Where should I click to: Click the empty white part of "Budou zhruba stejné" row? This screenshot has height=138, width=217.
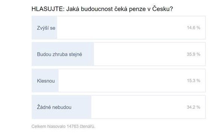pos(140,54)
